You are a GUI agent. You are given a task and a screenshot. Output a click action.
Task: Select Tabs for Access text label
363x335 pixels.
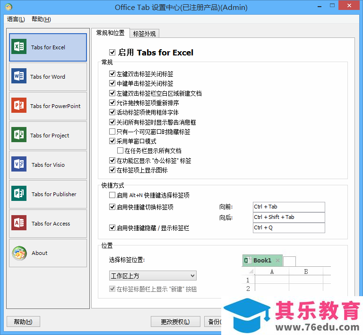click(51, 224)
